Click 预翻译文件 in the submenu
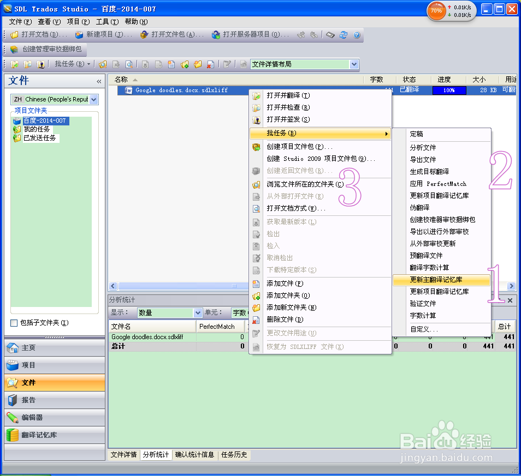This screenshot has width=521, height=476. [x=441, y=255]
